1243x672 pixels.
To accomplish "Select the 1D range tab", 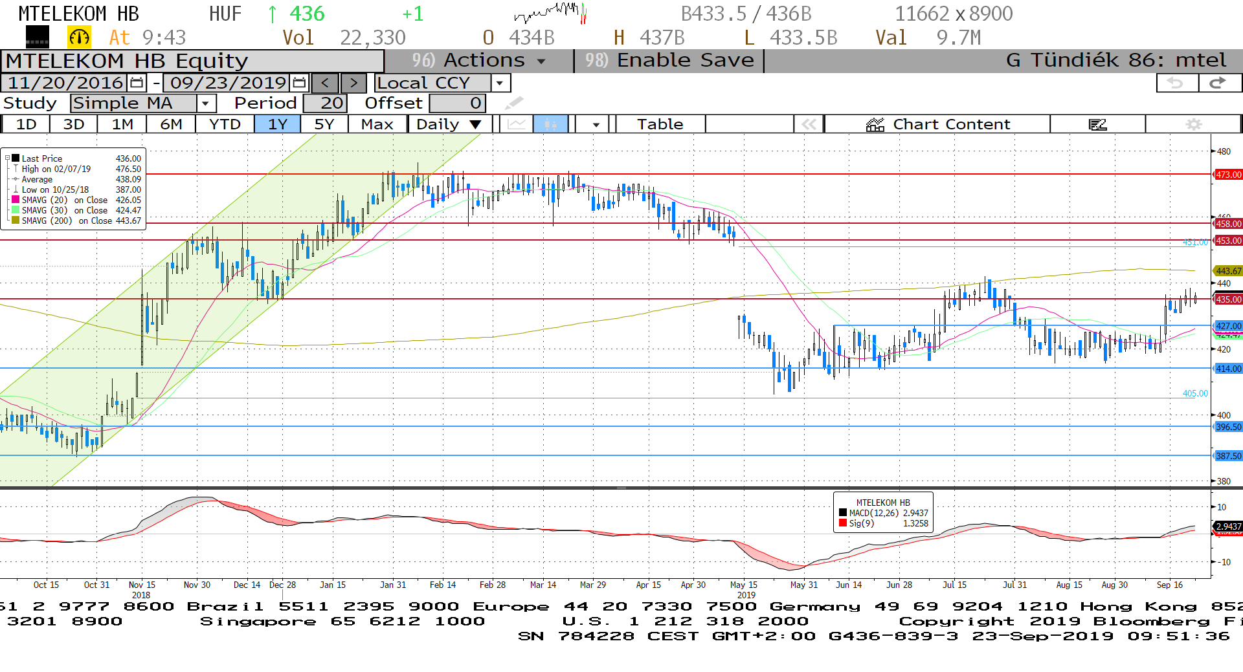I will pyautogui.click(x=26, y=124).
